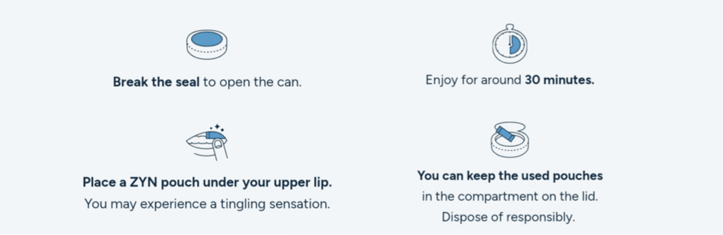Click the open can lid compartment icon

[x=509, y=140]
